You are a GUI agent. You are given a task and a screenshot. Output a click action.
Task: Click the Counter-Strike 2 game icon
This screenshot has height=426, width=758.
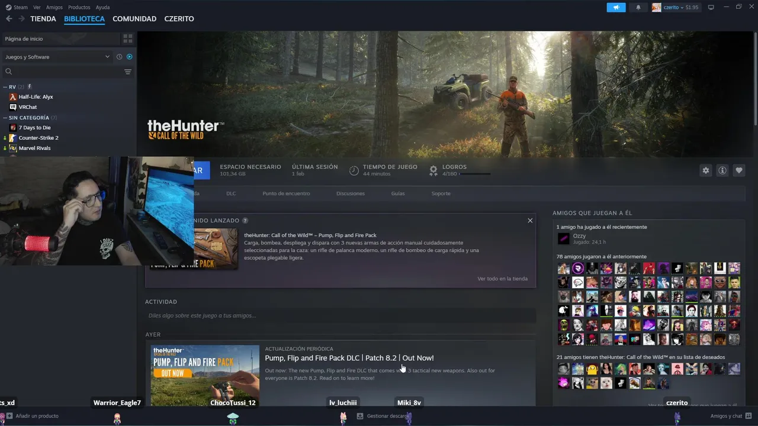(13, 138)
